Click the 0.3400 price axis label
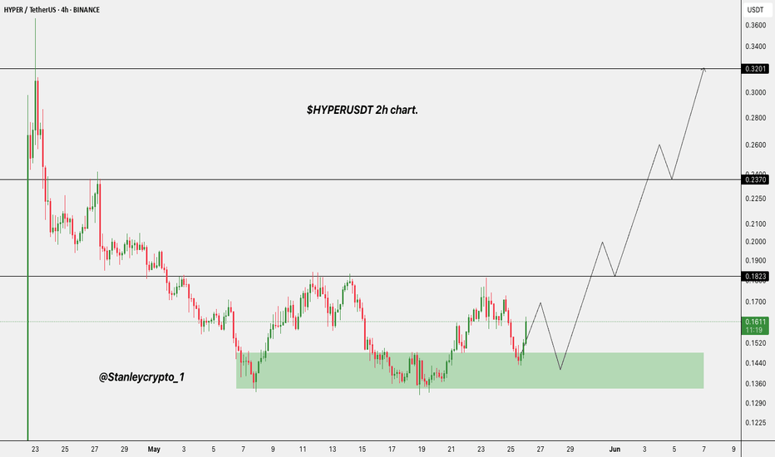The width and height of the screenshot is (775, 457). pos(755,47)
